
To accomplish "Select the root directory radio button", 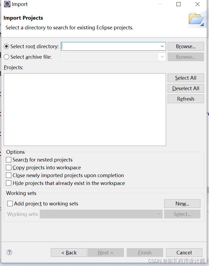I will 6,46.
